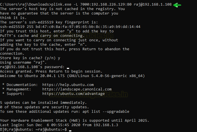Click the Welcome to Ubuntu 20.04.1 LTS line
Viewport: 197px width, 132px height.
tap(72, 76)
